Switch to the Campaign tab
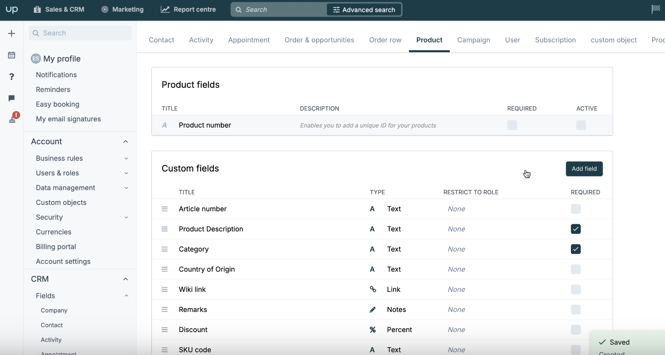 [473, 40]
